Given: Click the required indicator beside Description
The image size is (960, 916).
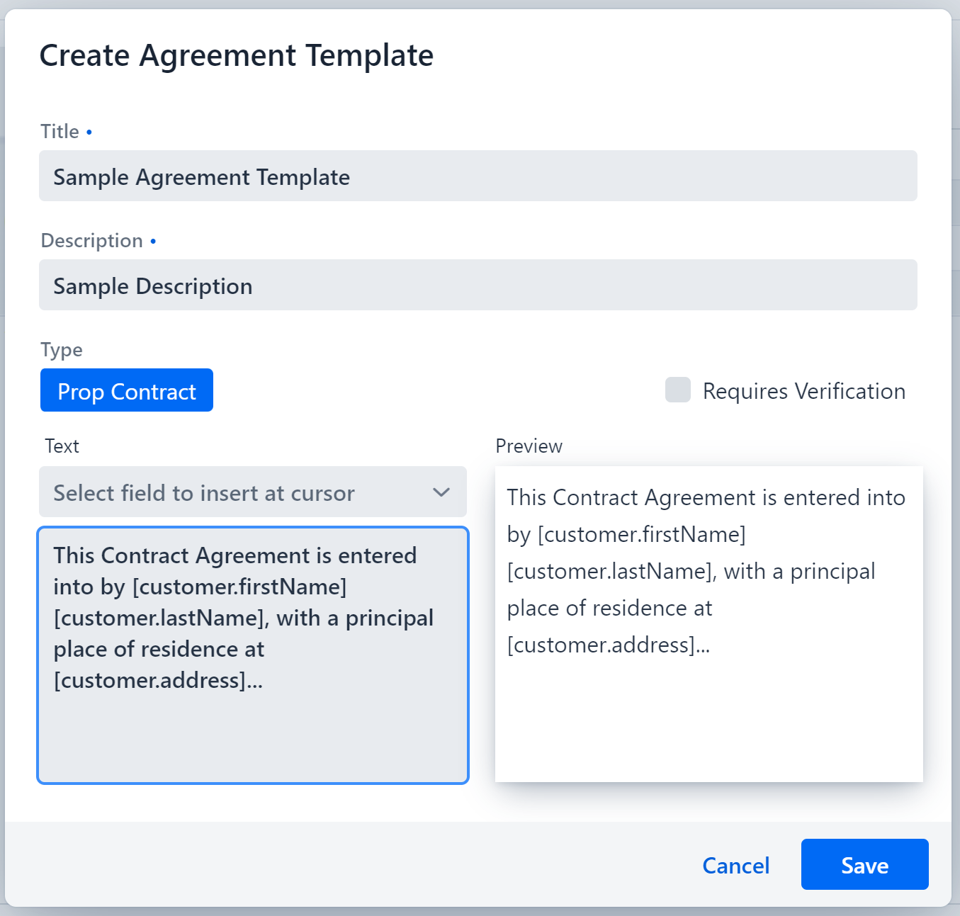Looking at the screenshot, I should point(153,241).
